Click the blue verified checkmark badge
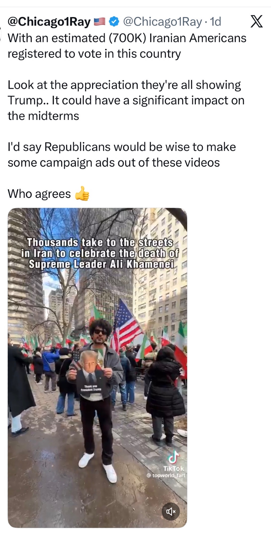The image size is (271, 534). click(x=114, y=22)
